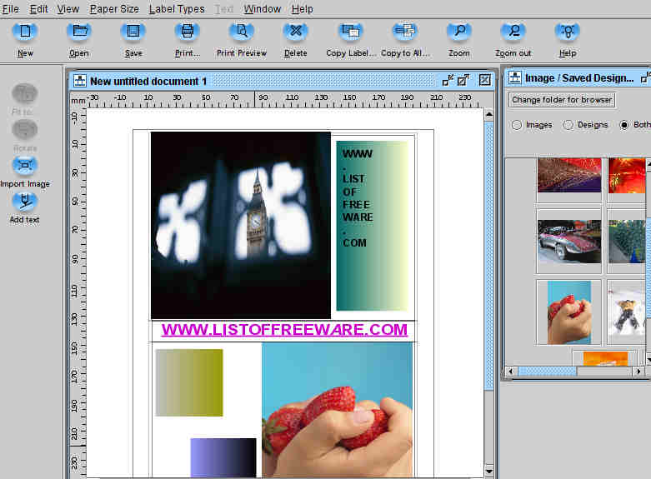Select the Big Ben image on canvas

pos(241,226)
